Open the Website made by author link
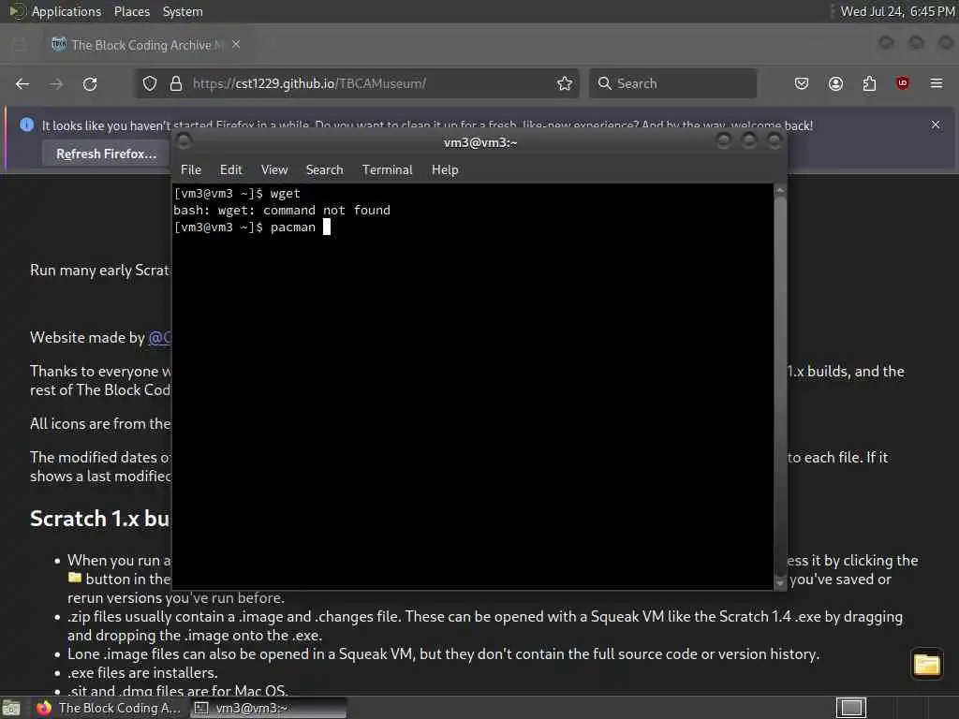 point(159,337)
